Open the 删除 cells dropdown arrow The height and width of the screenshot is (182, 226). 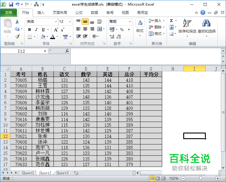[x=164, y=27]
